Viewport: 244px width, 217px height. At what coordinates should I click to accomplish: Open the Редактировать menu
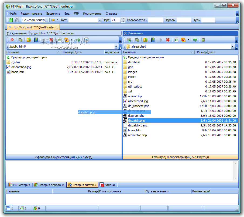point(32,14)
